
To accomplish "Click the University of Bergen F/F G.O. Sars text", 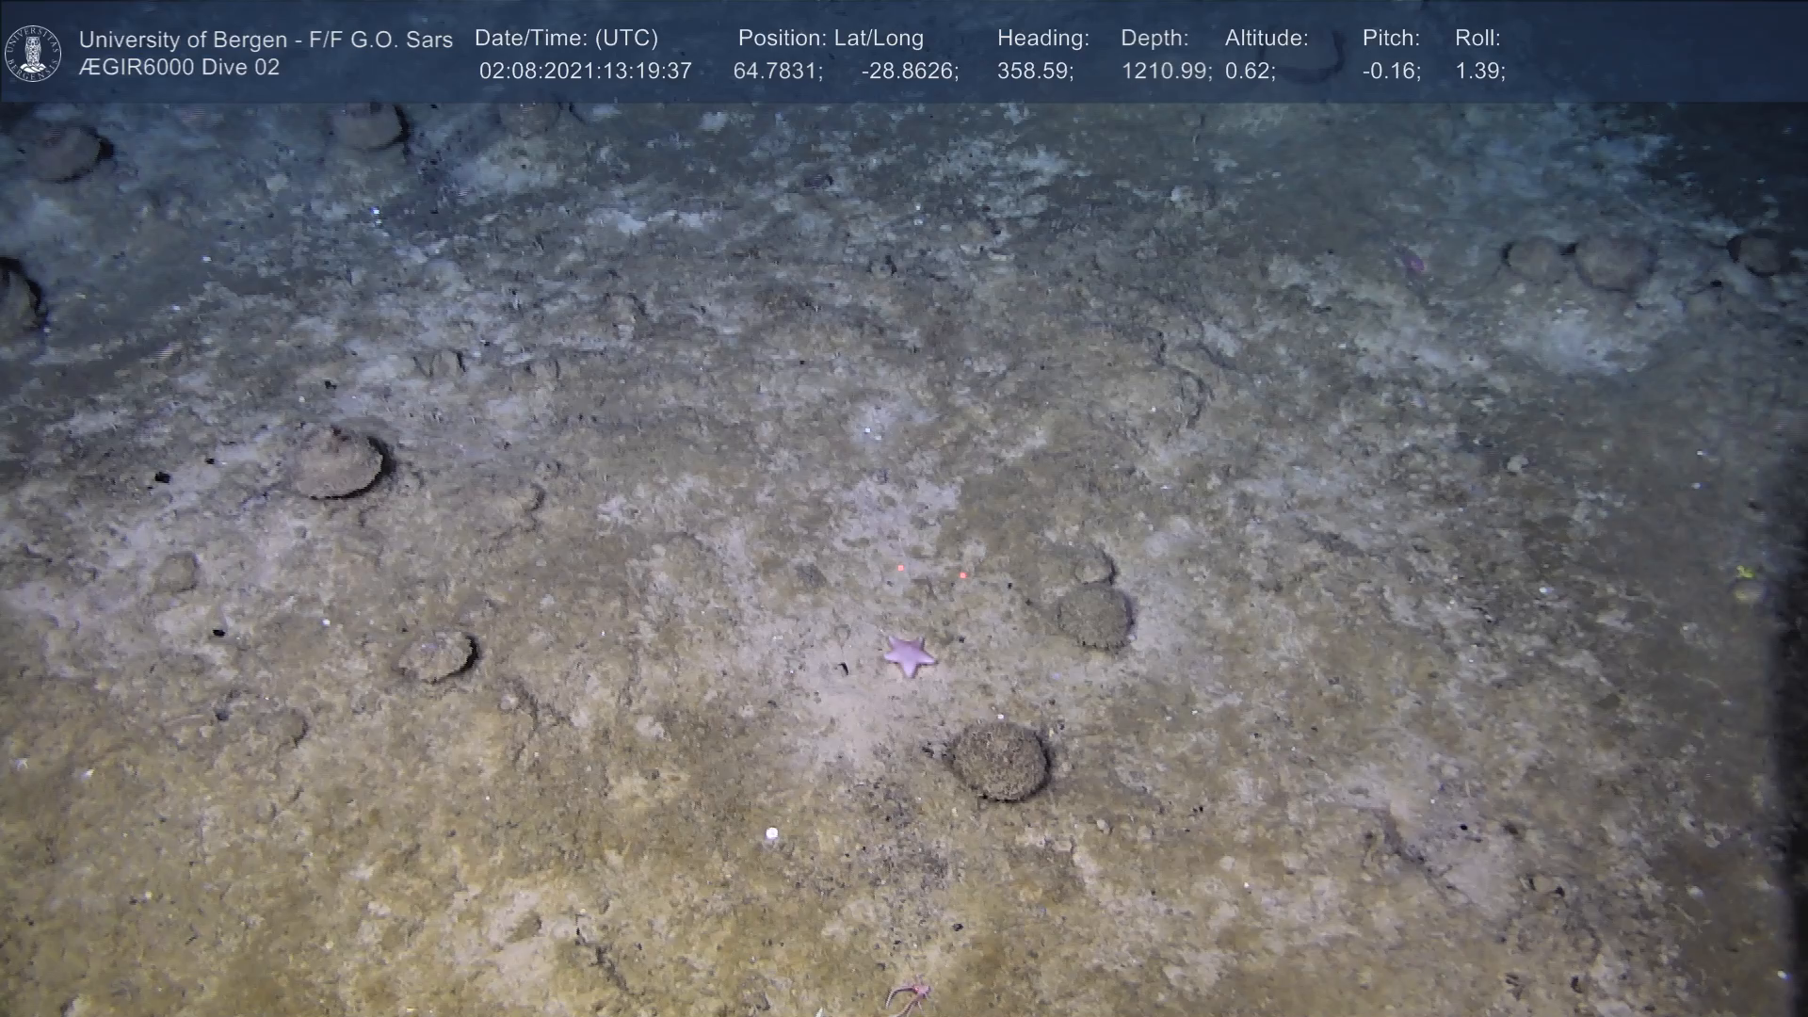I will [x=266, y=40].
